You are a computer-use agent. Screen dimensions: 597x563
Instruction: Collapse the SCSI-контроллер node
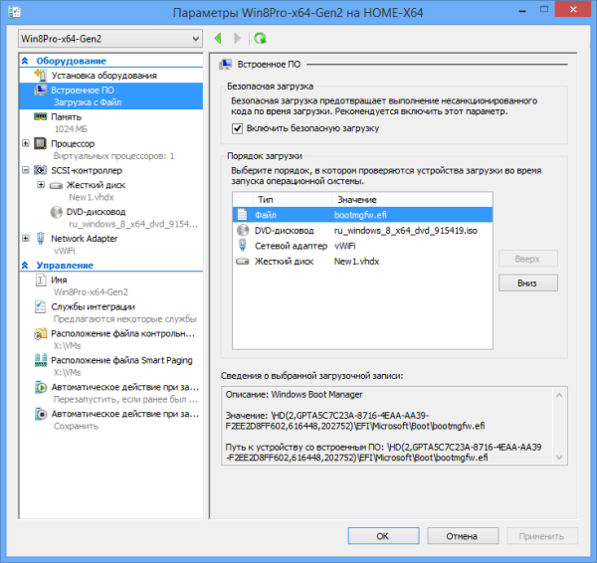25,170
